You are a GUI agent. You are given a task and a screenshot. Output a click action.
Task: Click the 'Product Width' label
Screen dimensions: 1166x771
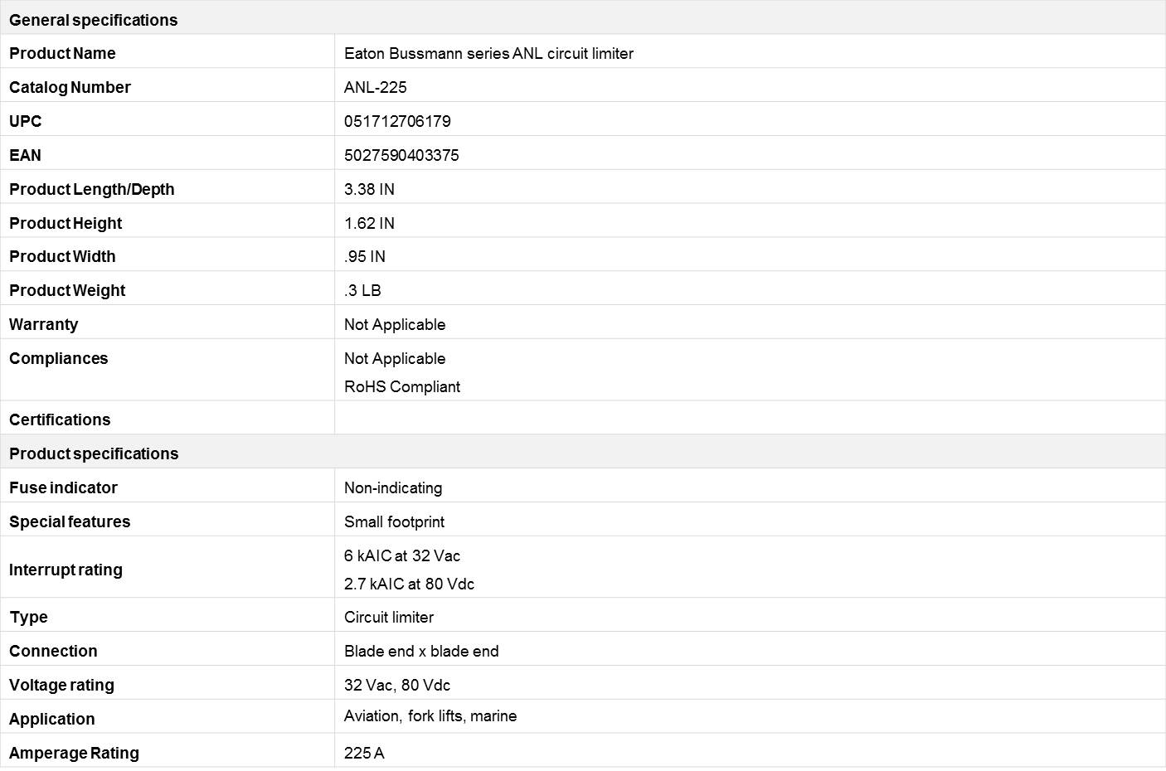pos(62,256)
